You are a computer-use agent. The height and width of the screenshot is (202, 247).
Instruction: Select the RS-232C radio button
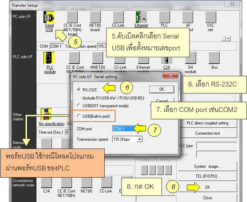point(79,90)
